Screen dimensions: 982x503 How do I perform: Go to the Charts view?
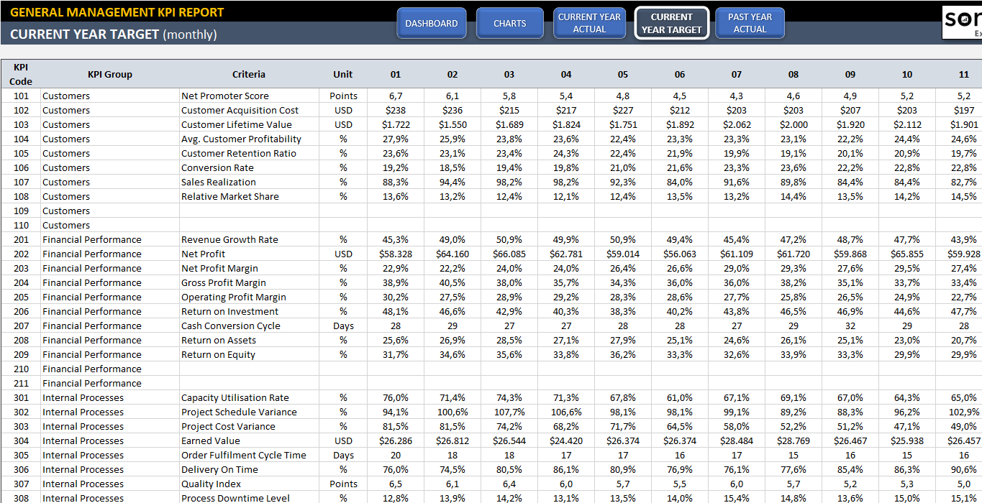click(509, 22)
